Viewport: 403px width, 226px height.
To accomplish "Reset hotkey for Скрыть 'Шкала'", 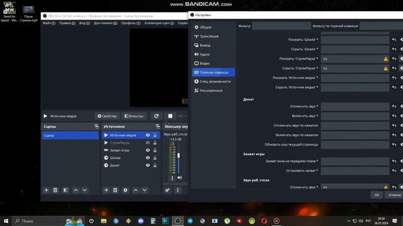I will point(394,49).
